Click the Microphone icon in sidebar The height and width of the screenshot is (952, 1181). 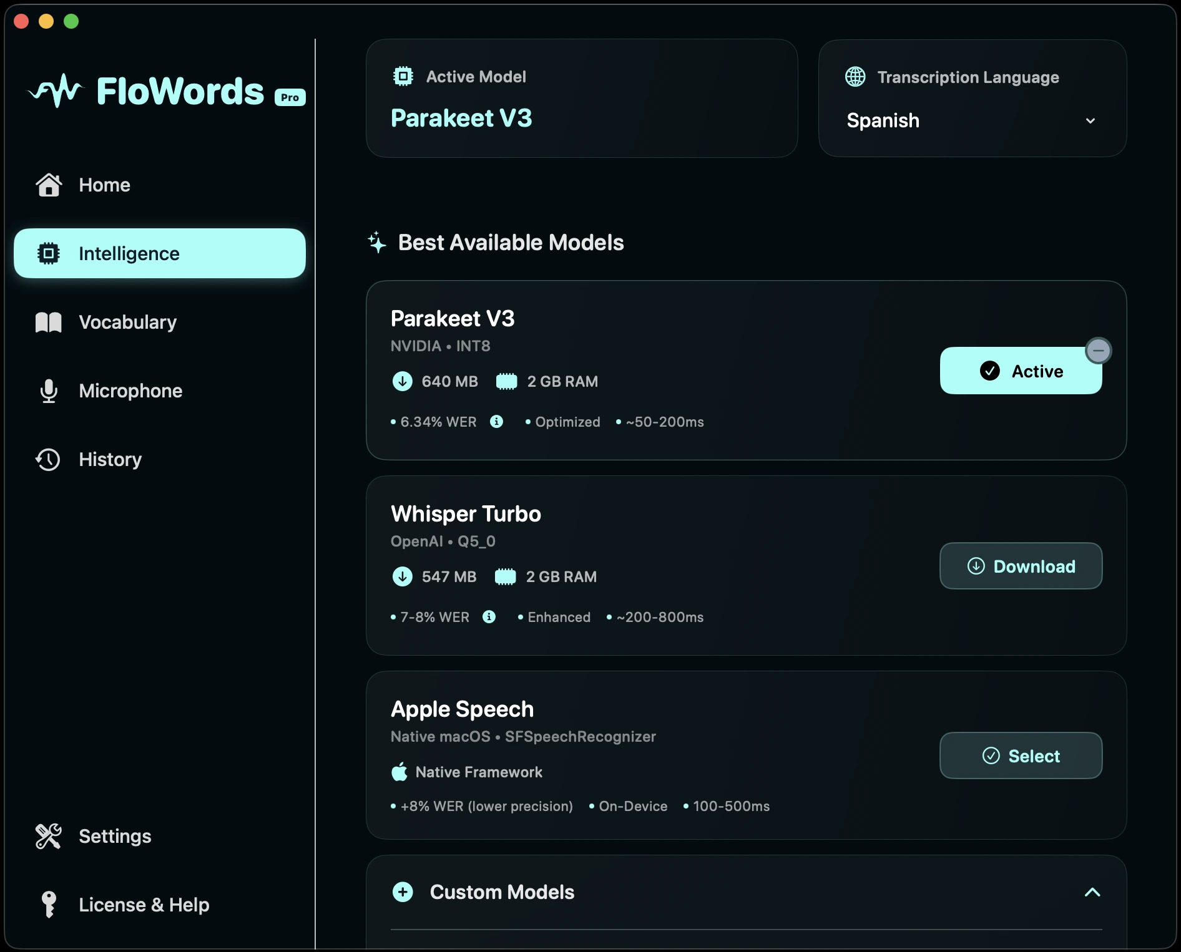pos(49,391)
